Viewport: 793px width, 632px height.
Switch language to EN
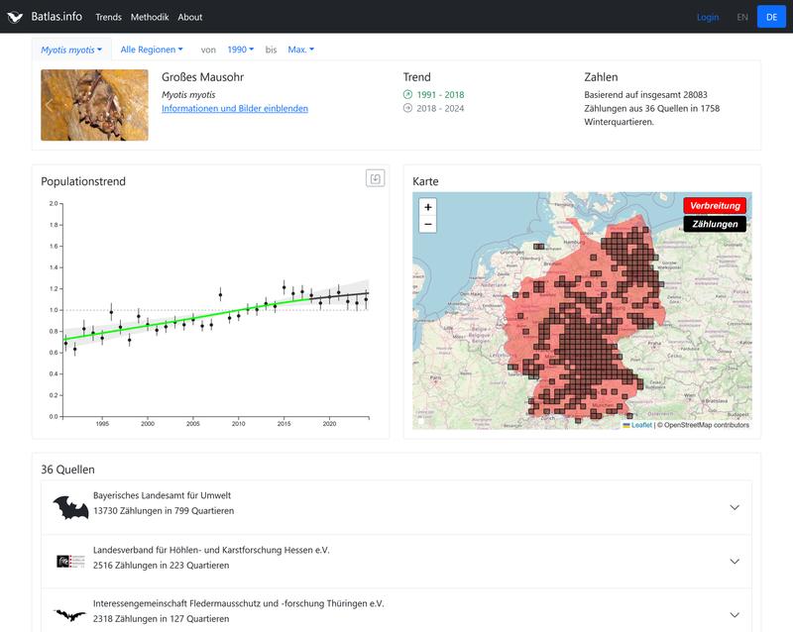point(741,17)
